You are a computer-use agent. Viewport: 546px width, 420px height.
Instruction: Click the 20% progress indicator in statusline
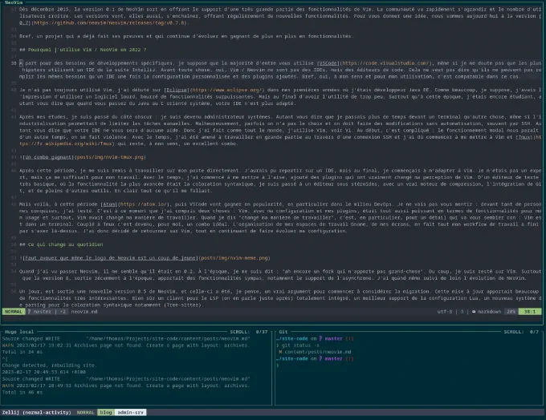[511, 312]
